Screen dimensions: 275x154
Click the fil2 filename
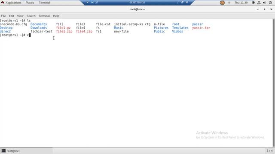tap(60, 24)
